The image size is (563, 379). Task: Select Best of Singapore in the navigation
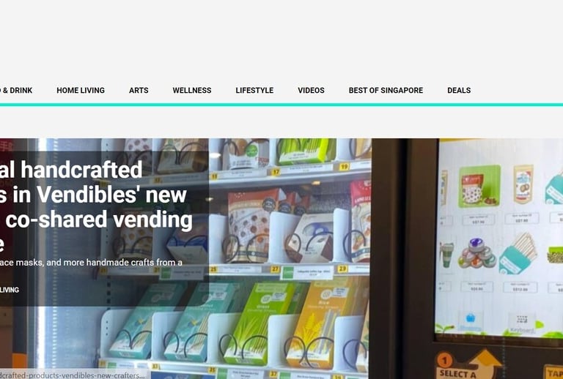point(386,90)
